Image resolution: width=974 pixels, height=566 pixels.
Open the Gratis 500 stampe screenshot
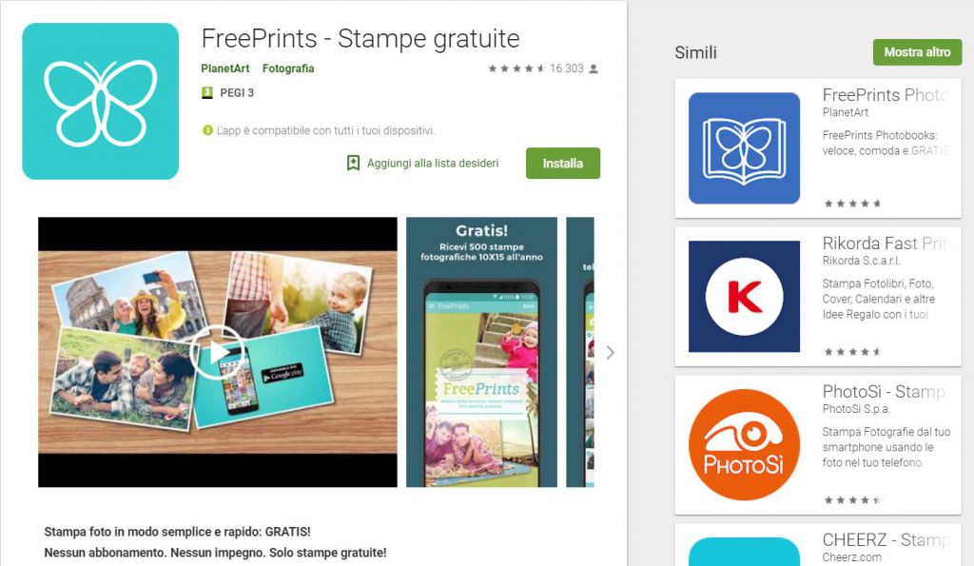coord(481,352)
